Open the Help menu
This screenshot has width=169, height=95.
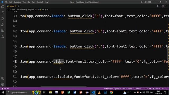[46, 2]
